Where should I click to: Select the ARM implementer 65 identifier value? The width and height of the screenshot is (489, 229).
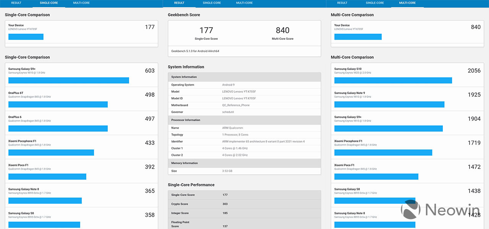click(x=264, y=142)
